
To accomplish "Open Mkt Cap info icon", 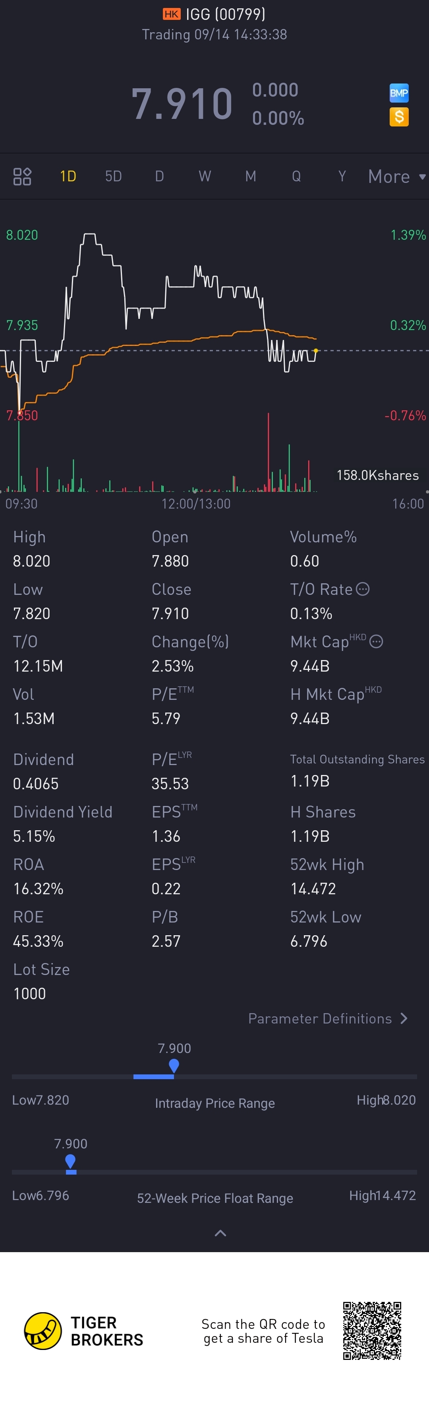I will tap(376, 641).
